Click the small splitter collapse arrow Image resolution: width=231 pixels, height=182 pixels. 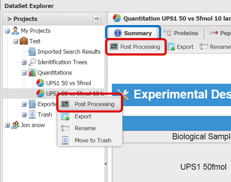click(106, 164)
